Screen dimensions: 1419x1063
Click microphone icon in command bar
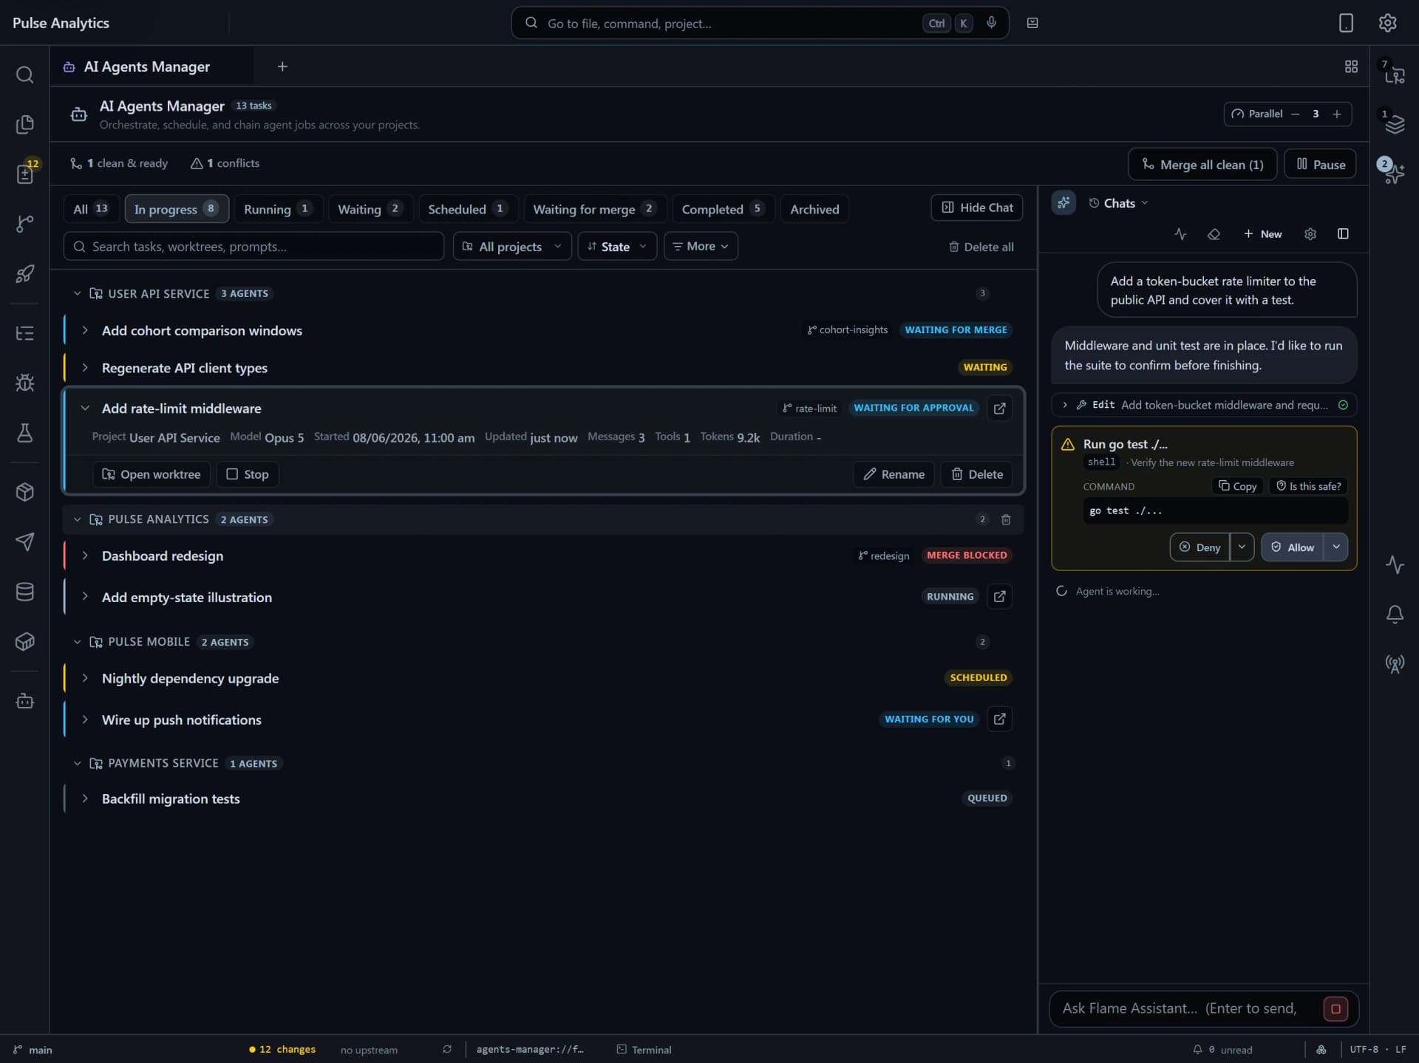991,23
